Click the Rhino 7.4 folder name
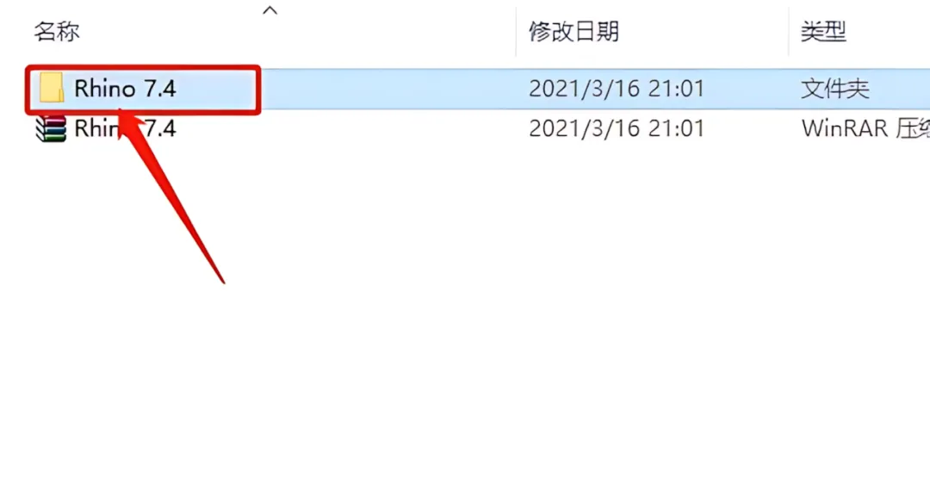The width and height of the screenshot is (930, 491). click(x=125, y=89)
